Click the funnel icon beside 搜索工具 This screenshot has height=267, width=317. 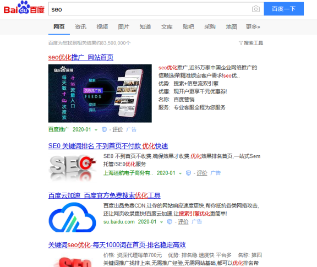tap(241, 43)
